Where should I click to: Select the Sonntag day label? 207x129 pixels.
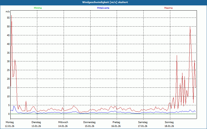click(169, 122)
